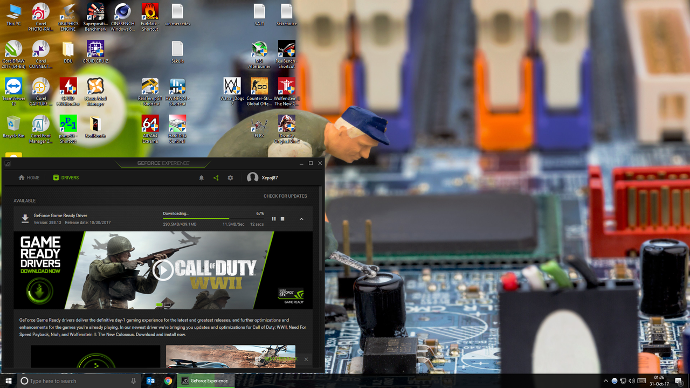Select the DDU folder
The height and width of the screenshot is (388, 690).
tap(68, 52)
